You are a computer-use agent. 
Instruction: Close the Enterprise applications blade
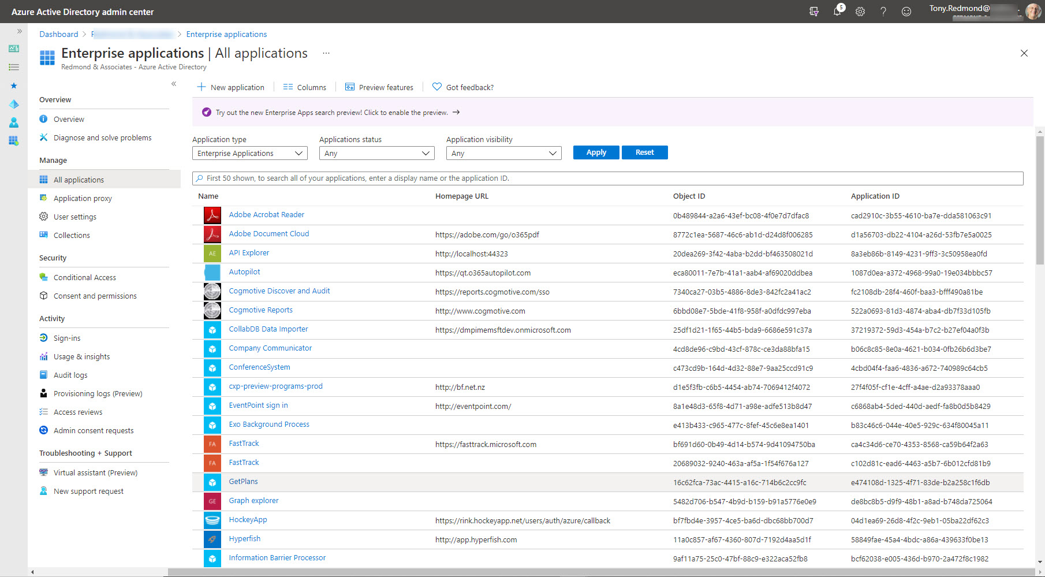(1024, 53)
